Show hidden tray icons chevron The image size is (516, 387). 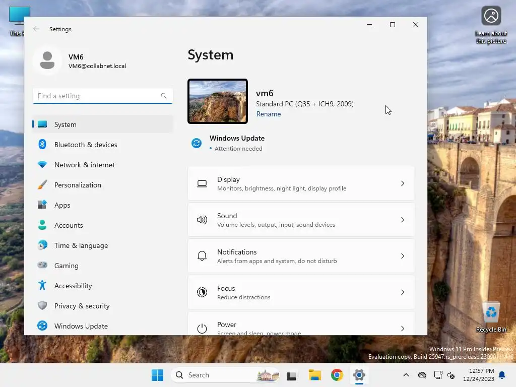click(x=406, y=375)
